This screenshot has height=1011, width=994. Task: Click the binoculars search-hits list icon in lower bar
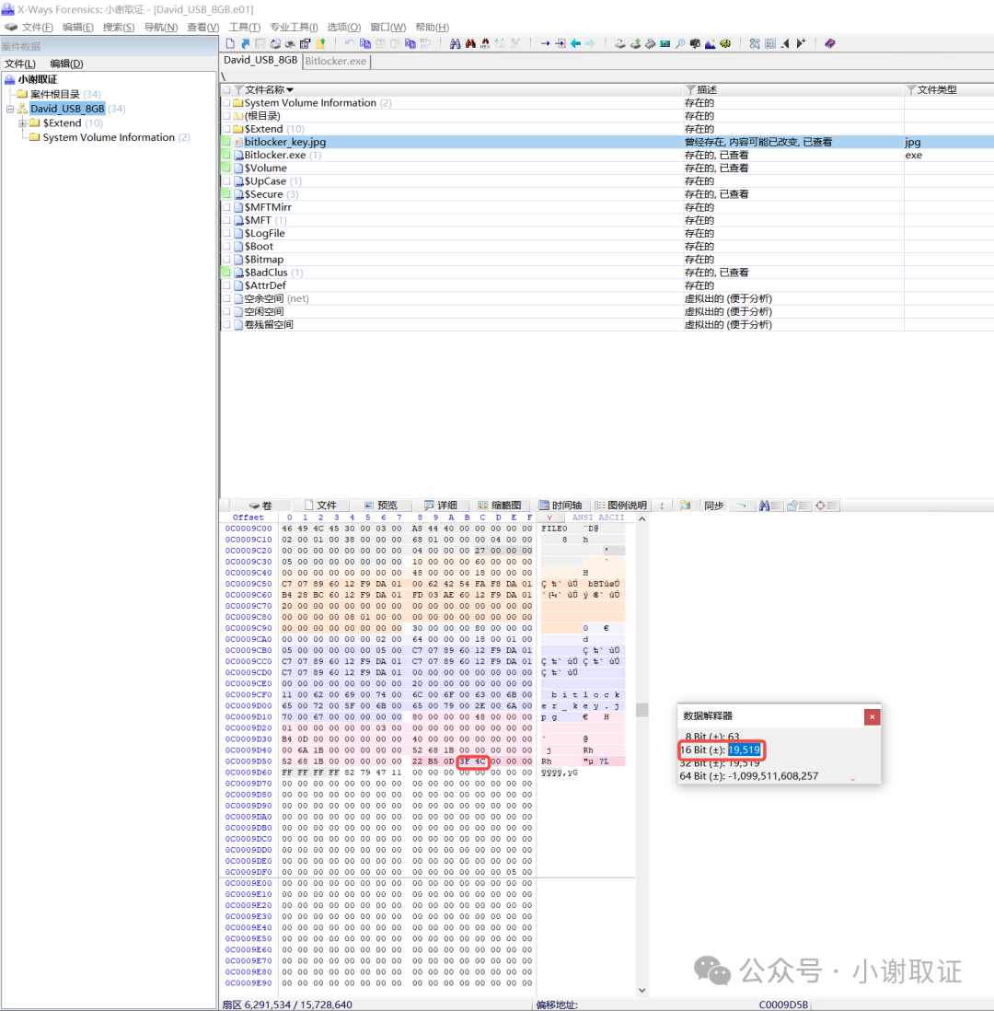[x=769, y=505]
